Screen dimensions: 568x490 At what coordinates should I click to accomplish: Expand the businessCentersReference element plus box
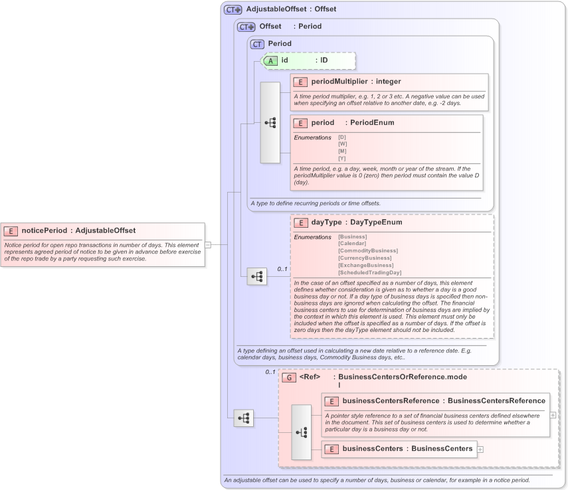click(x=553, y=415)
